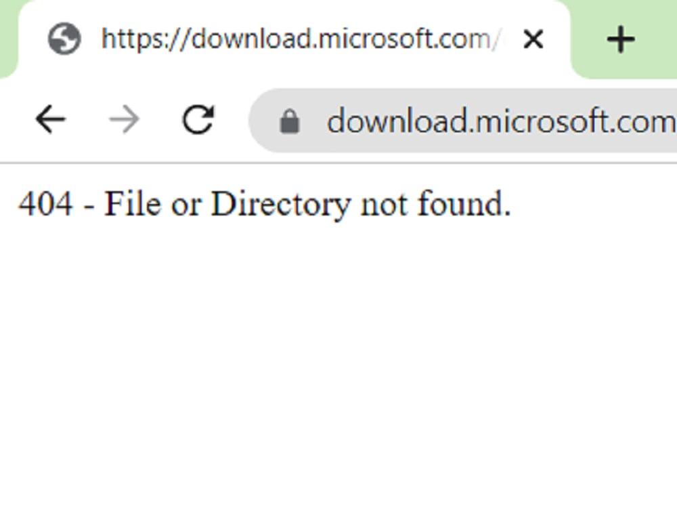The image size is (677, 515).
Task: Click the words 'not found.' on page
Action: point(435,203)
